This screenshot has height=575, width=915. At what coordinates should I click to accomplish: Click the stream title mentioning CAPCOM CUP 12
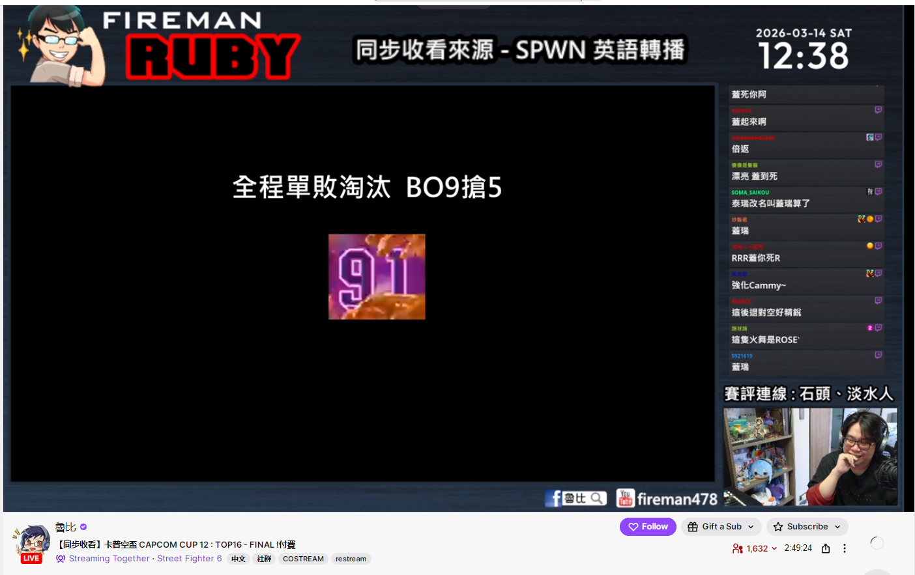[x=177, y=544]
